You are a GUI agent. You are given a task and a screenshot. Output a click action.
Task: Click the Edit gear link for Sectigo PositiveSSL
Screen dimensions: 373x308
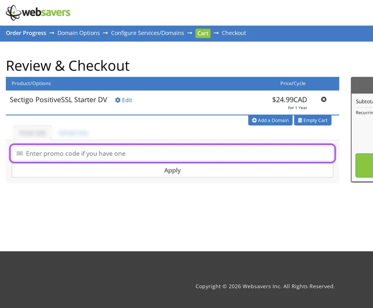123,100
